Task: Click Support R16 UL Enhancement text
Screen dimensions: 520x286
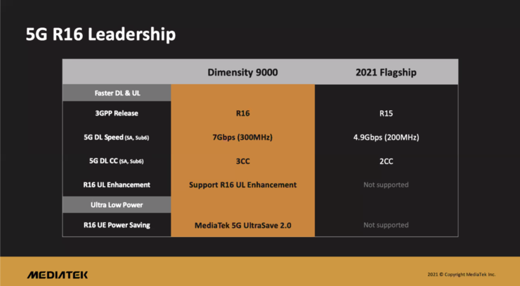Action: (242, 185)
